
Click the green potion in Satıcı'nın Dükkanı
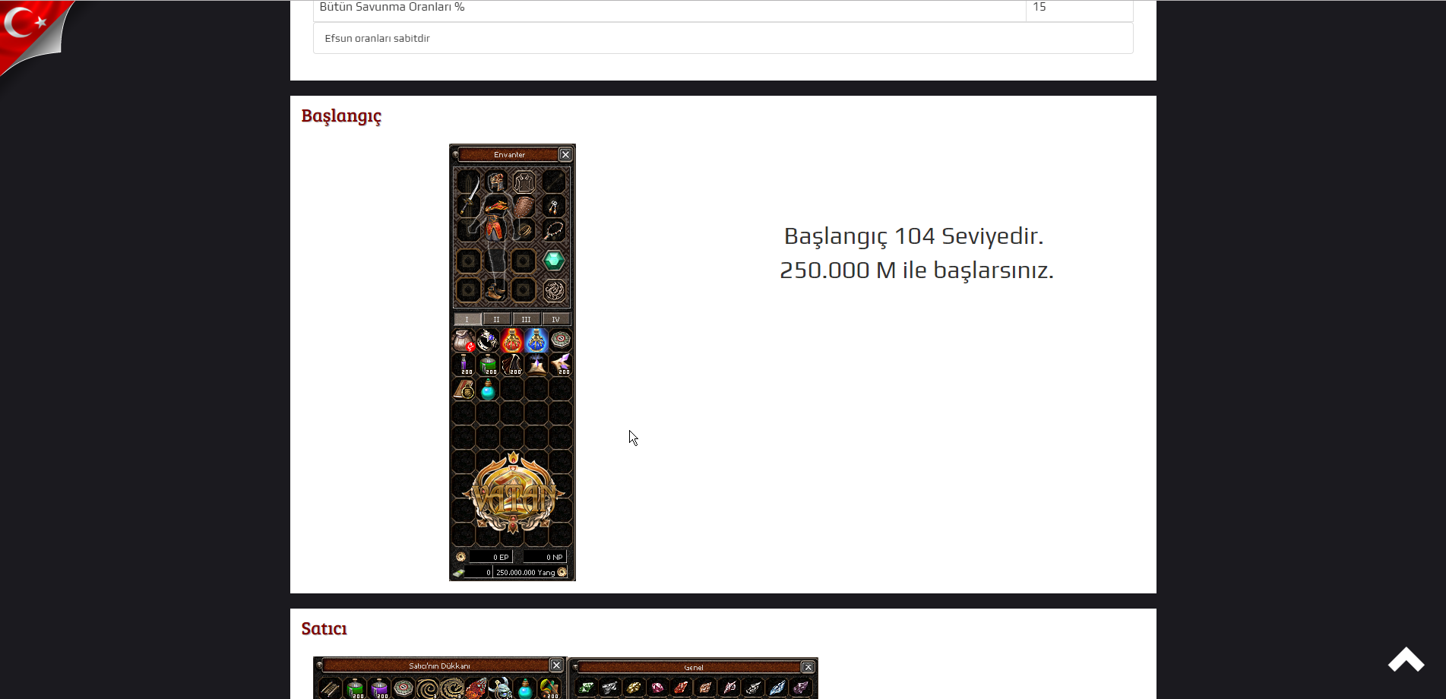(x=355, y=689)
